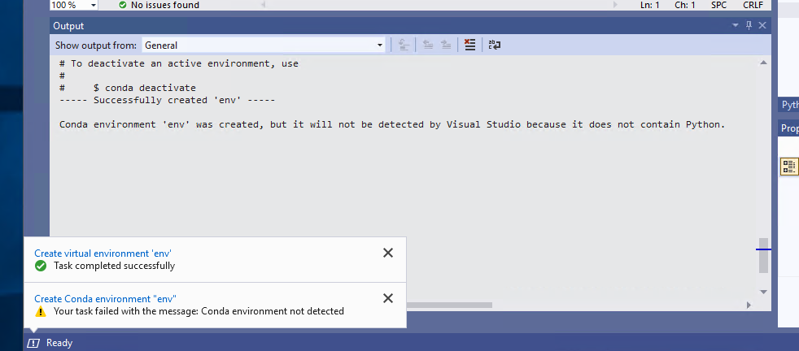Screen dimensions: 799x351
Task: Click the Clear All output icon
Action: 470,45
